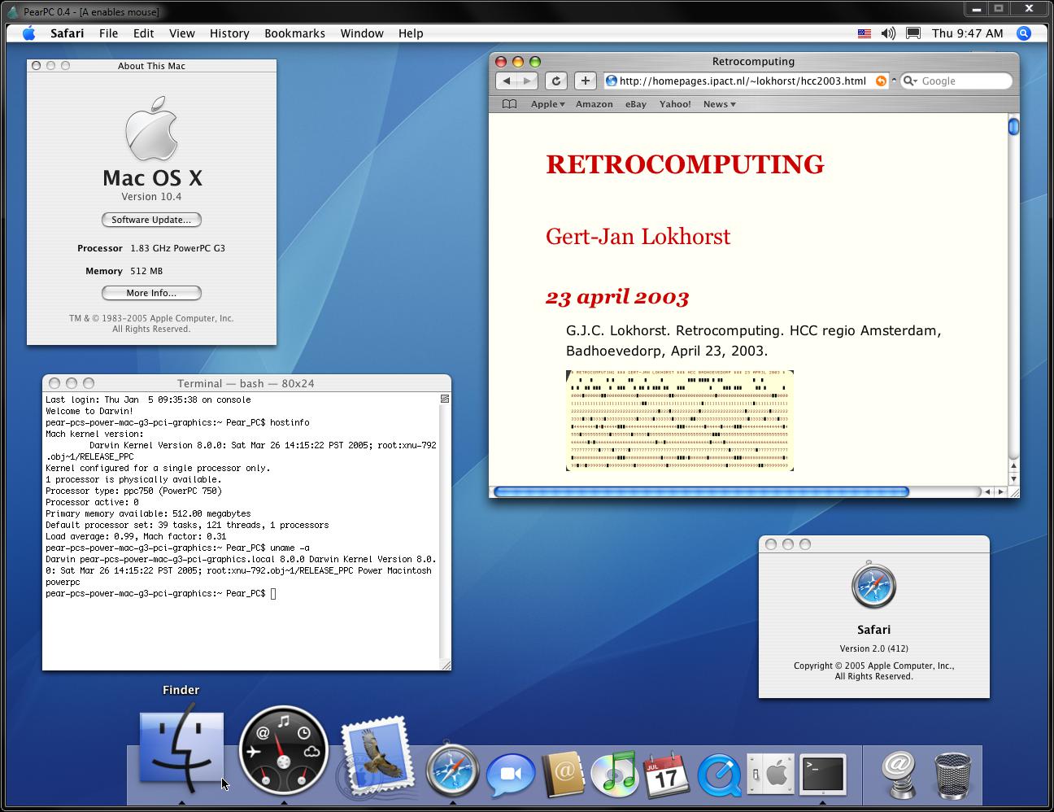Screen dimensions: 1054x812
Task: Click the punch card image
Action: pos(679,421)
